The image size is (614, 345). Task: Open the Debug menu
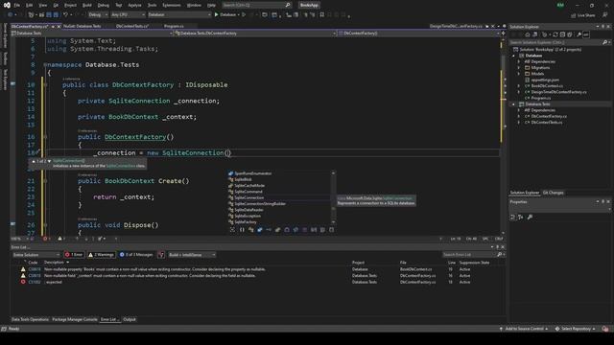(x=104, y=5)
